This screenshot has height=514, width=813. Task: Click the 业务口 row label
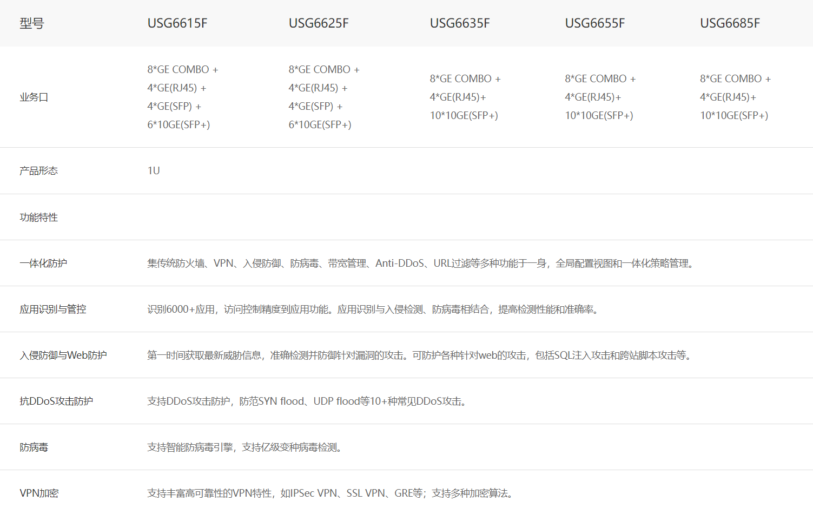34,97
